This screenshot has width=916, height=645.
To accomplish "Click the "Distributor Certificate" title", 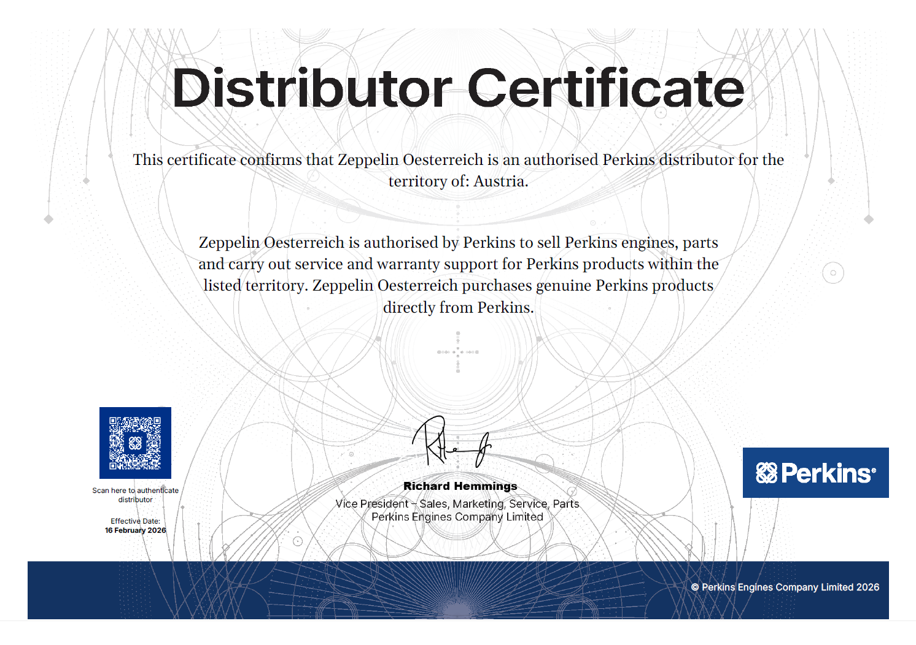I will 458,89.
